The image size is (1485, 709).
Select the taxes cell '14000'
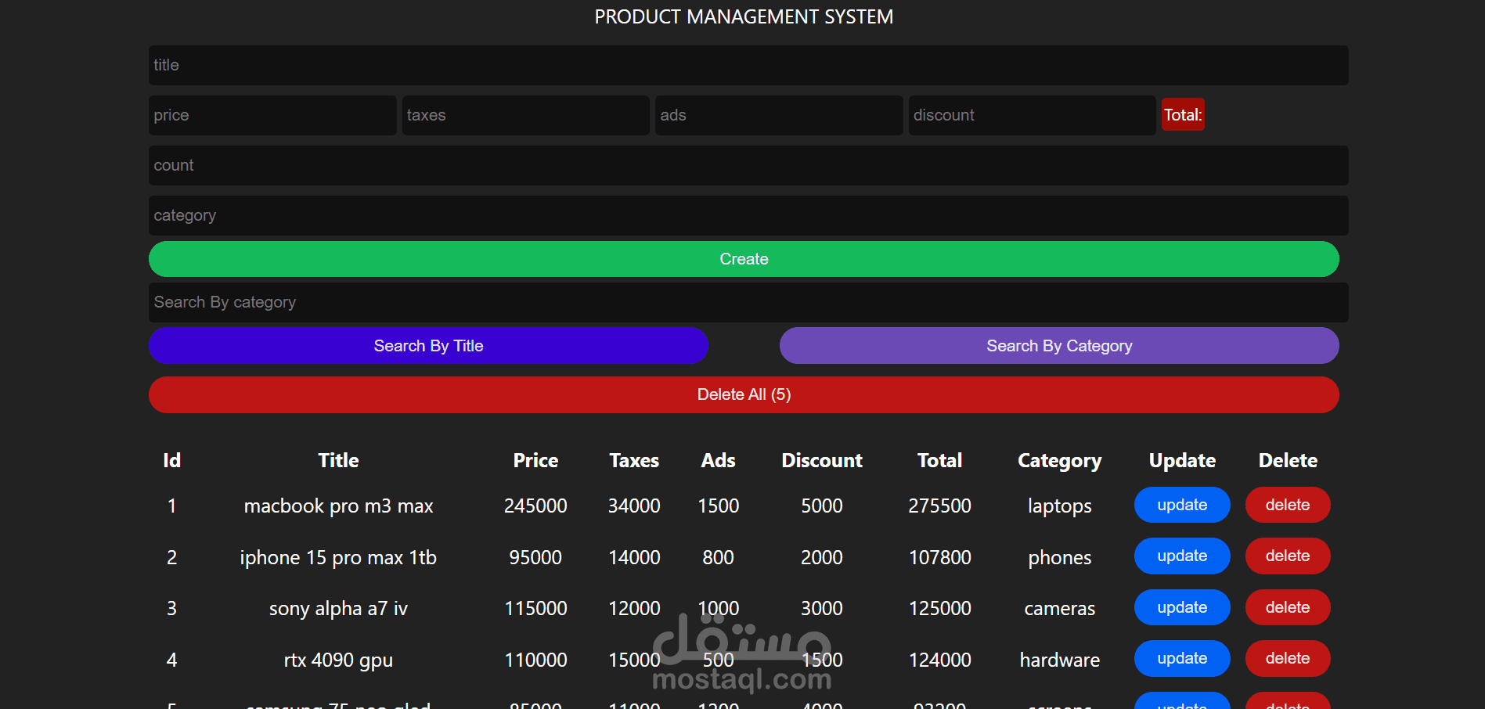pos(634,557)
